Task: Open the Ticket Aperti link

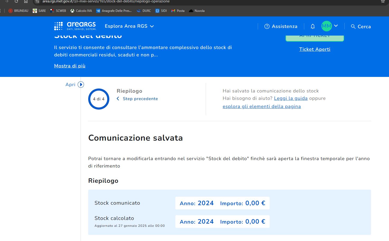Action: [x=315, y=49]
